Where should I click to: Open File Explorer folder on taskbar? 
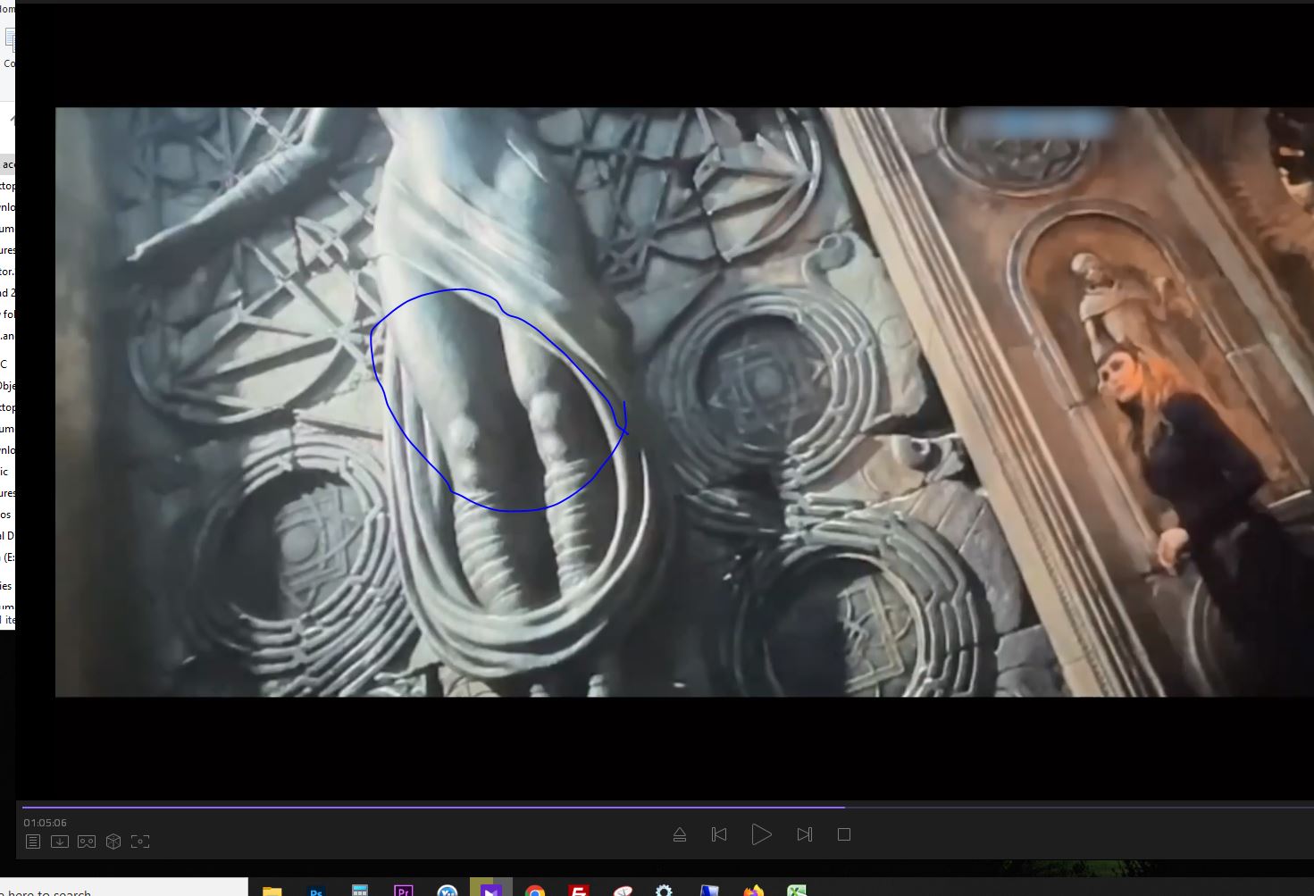tap(272, 890)
